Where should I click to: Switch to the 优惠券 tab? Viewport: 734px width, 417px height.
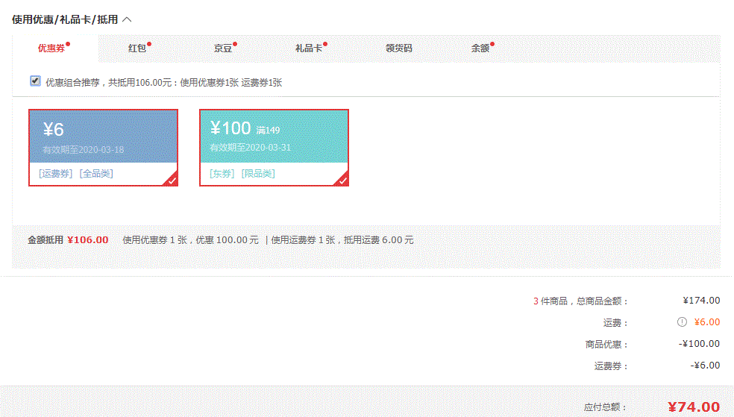pos(51,48)
